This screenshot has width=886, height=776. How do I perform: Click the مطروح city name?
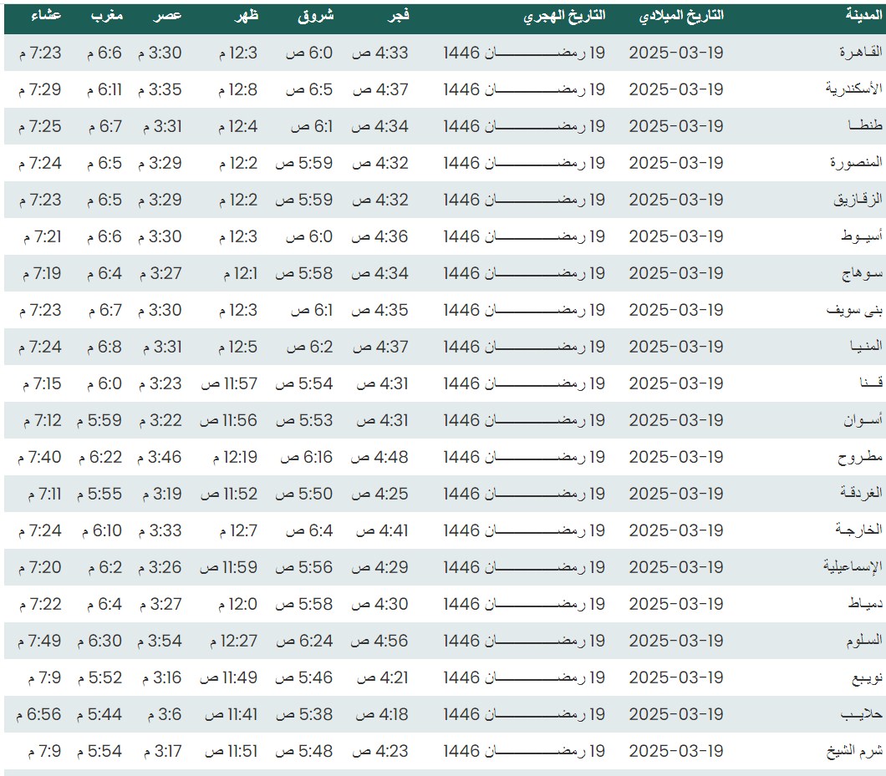tap(860, 457)
